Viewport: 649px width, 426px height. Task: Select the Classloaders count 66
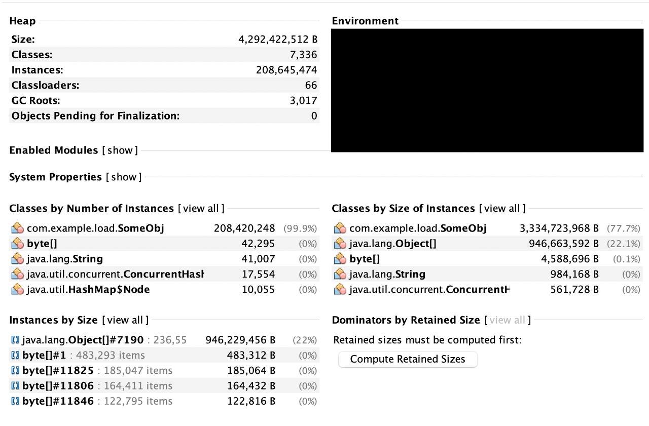pyautogui.click(x=311, y=85)
